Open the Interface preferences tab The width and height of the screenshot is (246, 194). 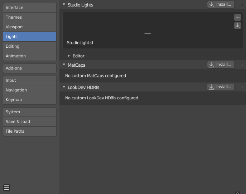click(x=30, y=8)
